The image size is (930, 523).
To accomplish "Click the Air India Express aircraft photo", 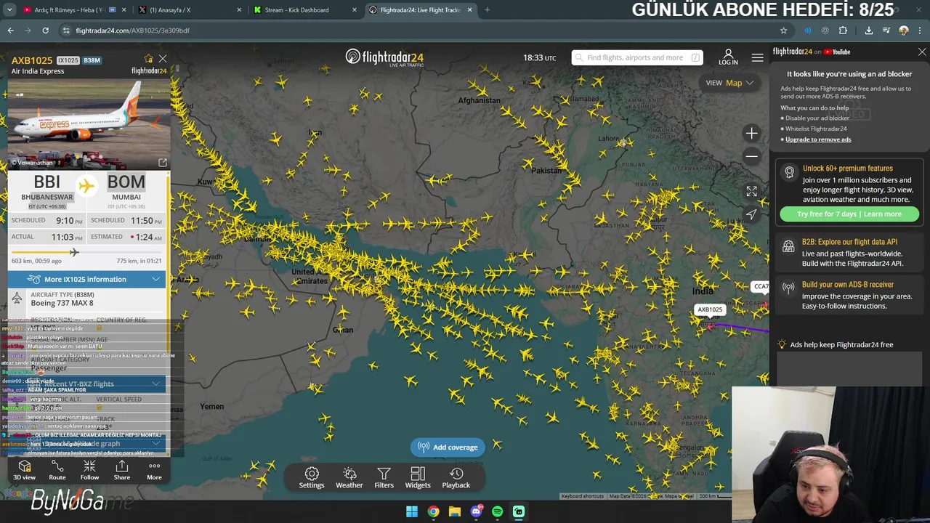I will 89,123.
